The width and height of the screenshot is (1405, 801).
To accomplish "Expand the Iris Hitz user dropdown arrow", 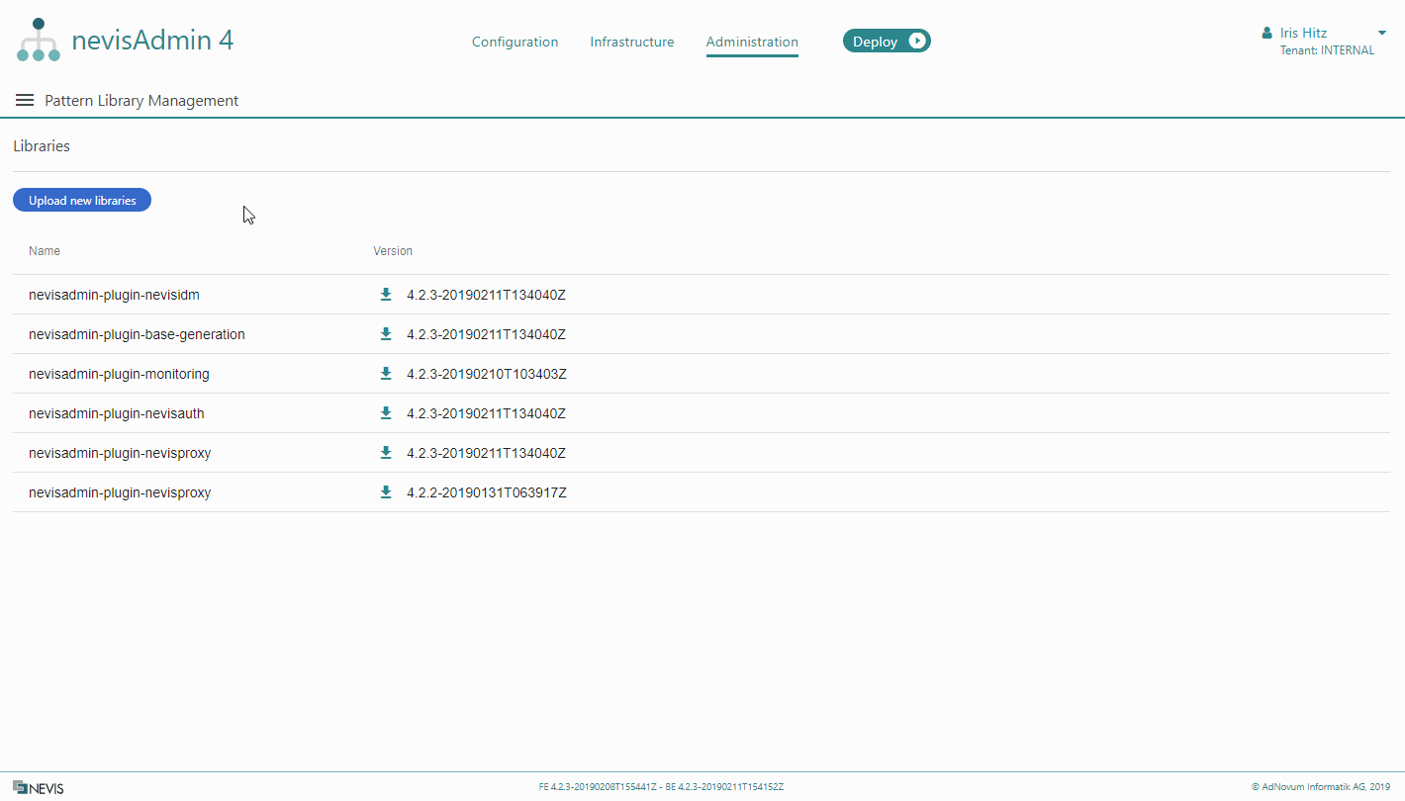I will coord(1382,33).
